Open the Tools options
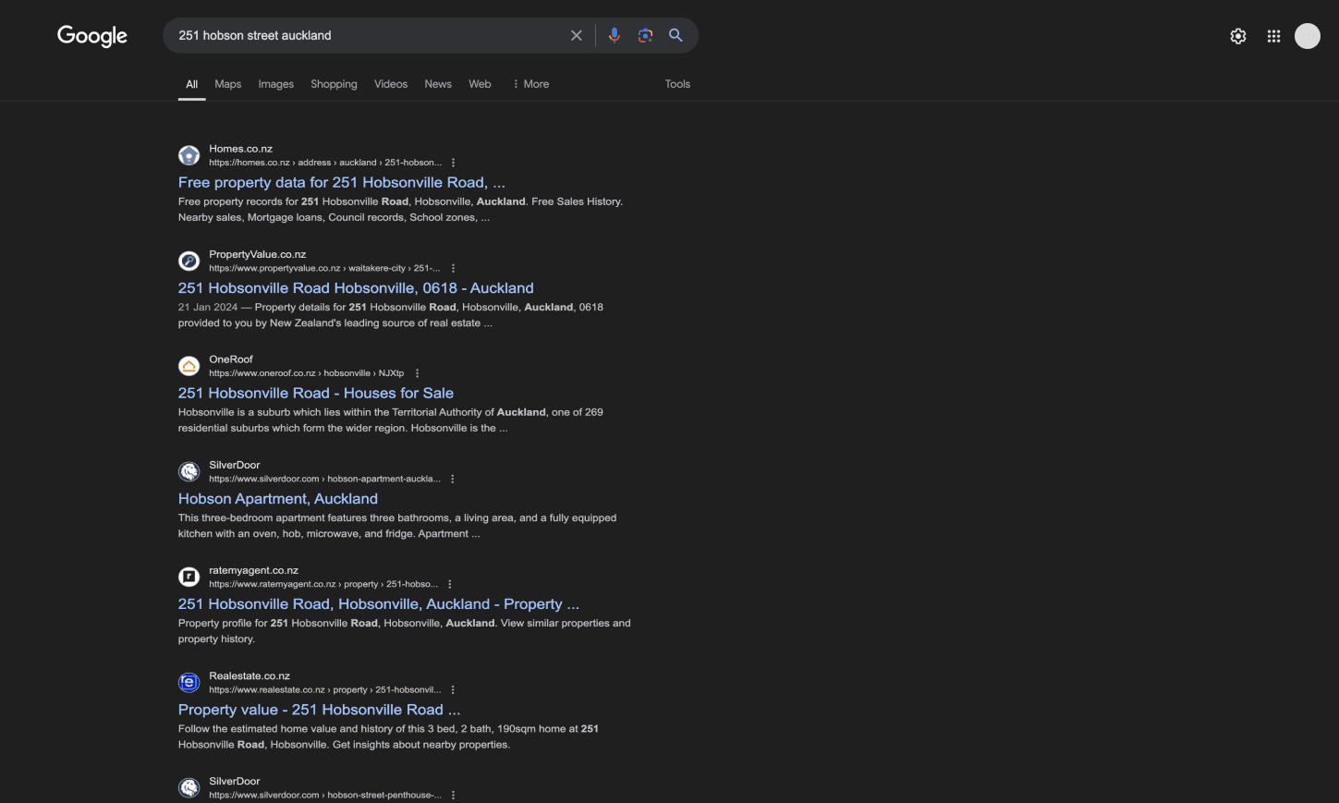This screenshot has height=803, width=1339. pos(677,84)
